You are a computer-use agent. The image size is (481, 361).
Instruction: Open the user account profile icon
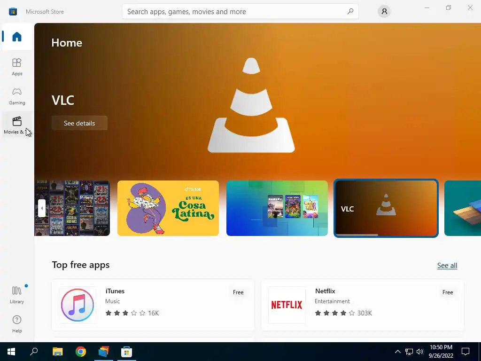click(384, 11)
